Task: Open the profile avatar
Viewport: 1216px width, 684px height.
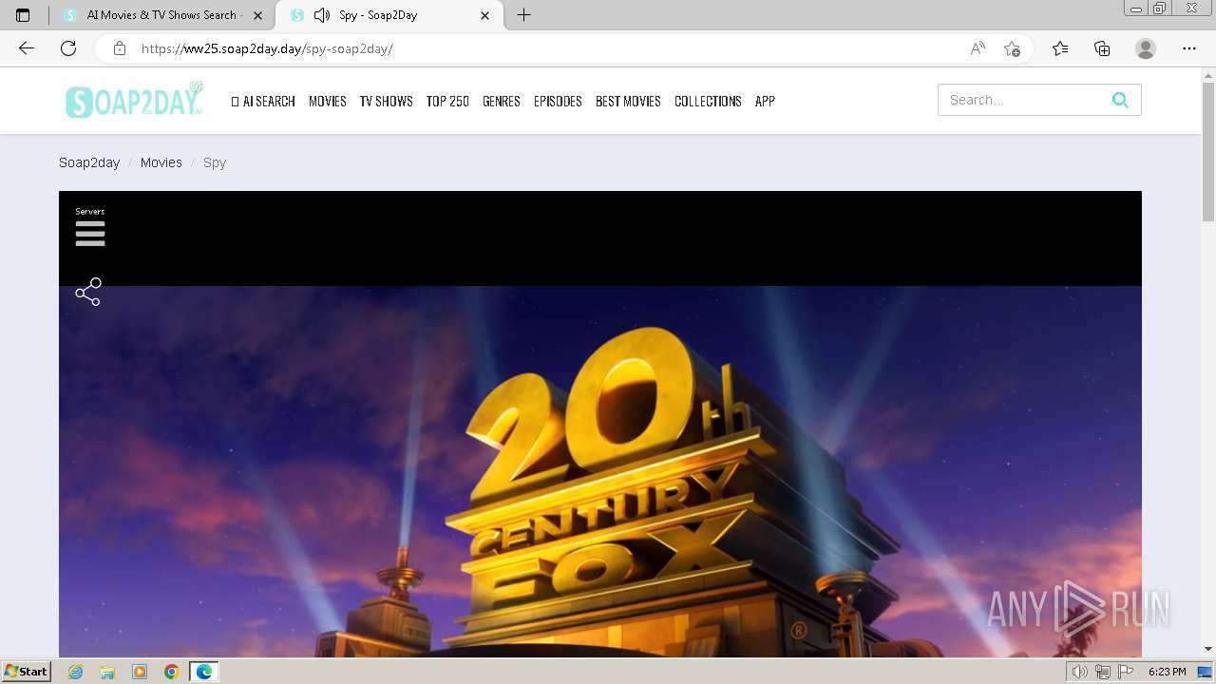Action: pos(1146,48)
